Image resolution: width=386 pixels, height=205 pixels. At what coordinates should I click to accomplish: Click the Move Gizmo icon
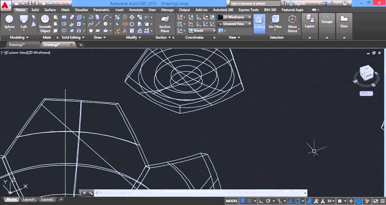tap(293, 23)
